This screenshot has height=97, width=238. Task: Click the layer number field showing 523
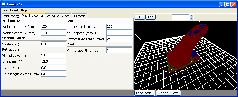[181, 17]
